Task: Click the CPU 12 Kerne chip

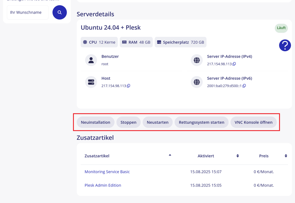Action: (x=99, y=42)
